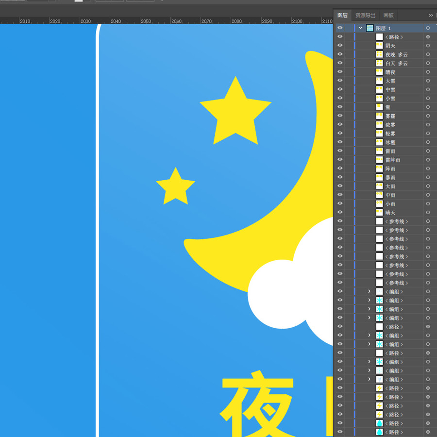Click the target circle on the 雷雨 row
The width and height of the screenshot is (437, 437).
point(428,151)
